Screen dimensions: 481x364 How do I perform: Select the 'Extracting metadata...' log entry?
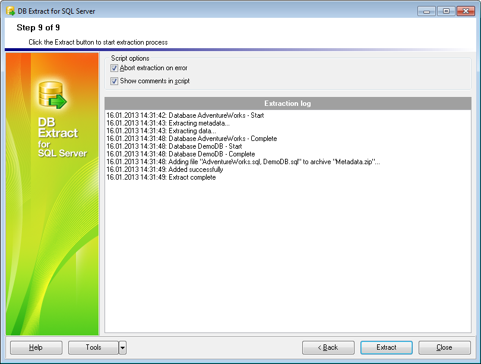pyautogui.click(x=168, y=123)
